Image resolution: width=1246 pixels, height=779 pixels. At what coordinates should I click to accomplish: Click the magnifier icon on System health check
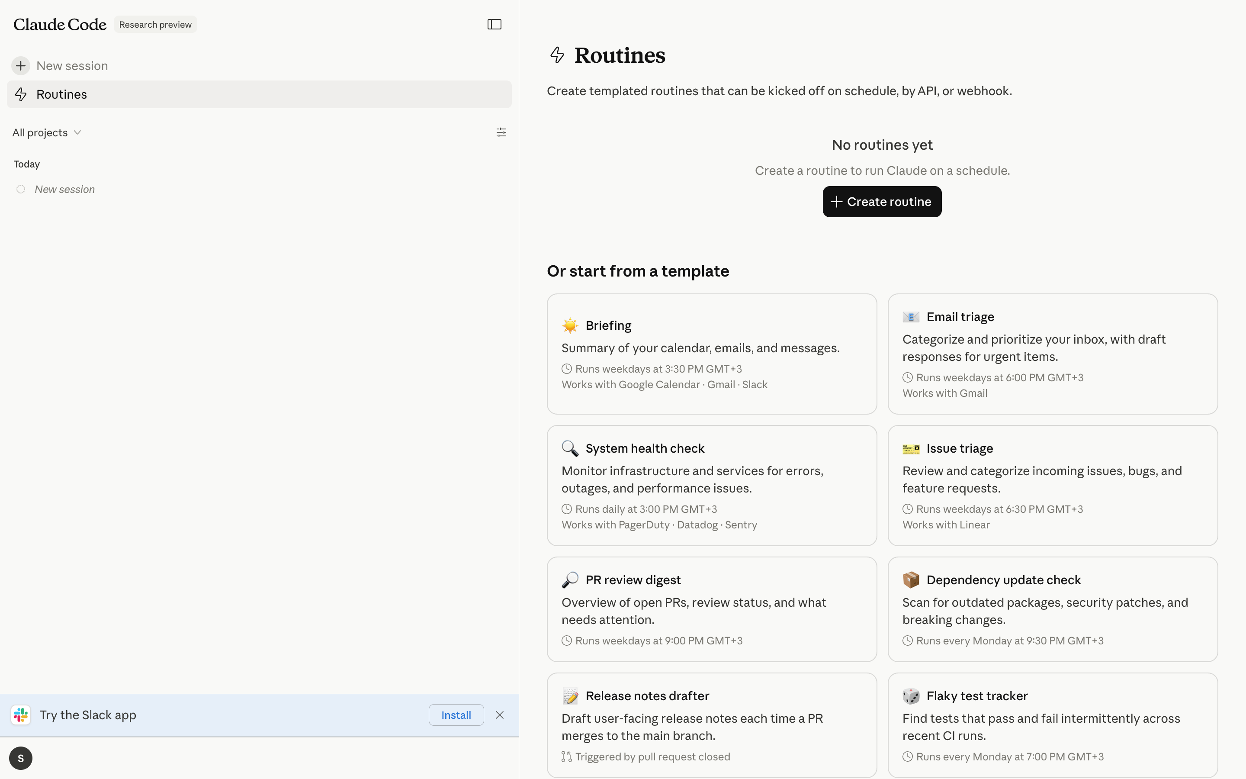[570, 448]
